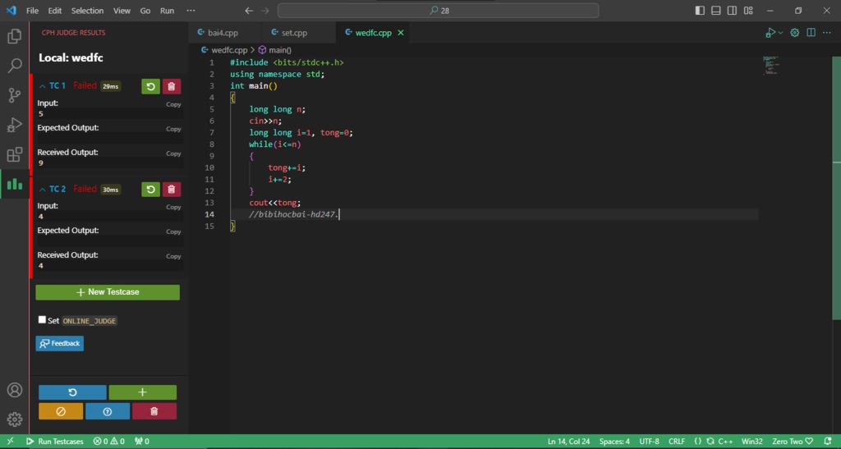This screenshot has height=449, width=841.
Task: Collapse test case TC 2
Action: [x=43, y=189]
